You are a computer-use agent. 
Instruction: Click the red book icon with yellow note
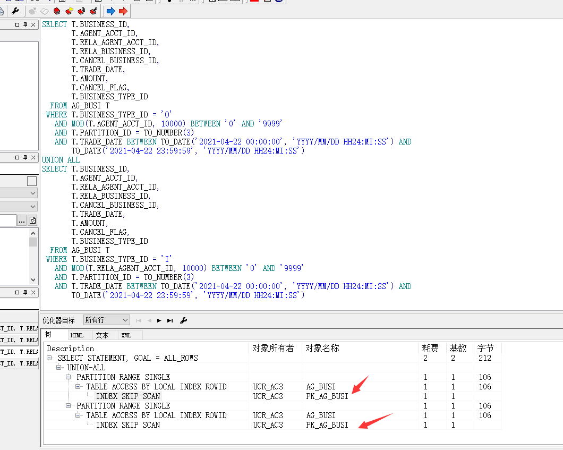click(x=69, y=11)
